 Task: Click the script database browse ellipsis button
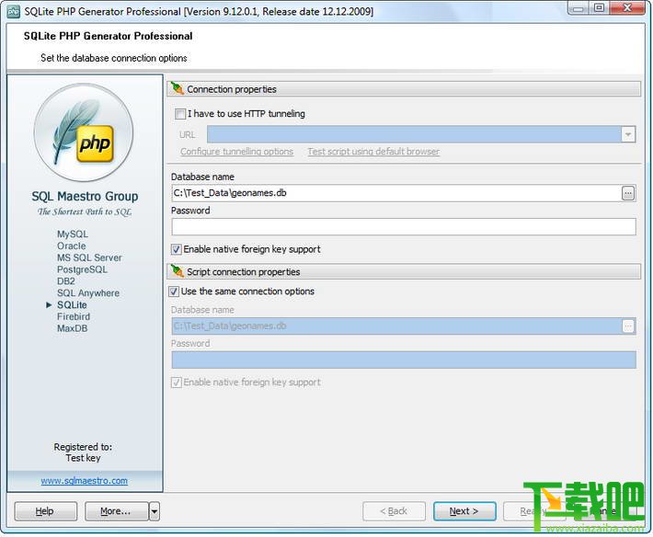tap(628, 326)
